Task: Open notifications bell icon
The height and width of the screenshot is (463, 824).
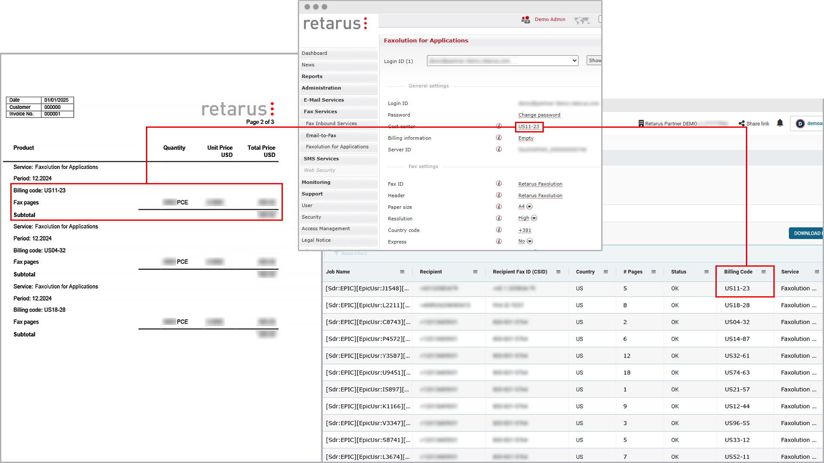Action: coord(780,123)
